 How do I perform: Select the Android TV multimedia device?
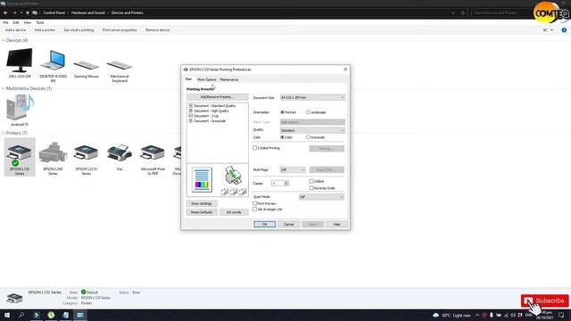20,107
